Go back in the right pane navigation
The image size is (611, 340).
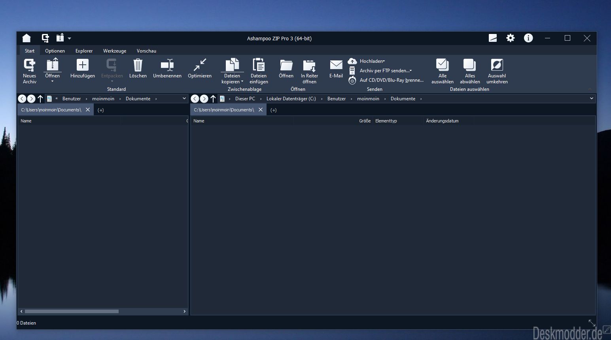(x=195, y=99)
